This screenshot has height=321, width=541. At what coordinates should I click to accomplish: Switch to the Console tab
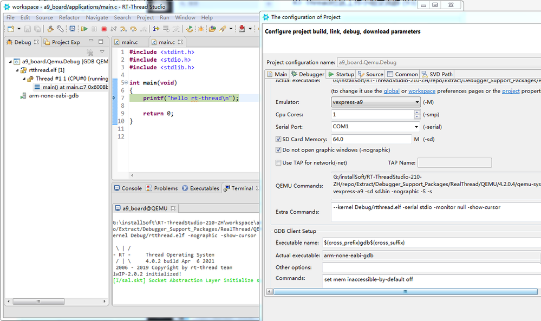coord(128,188)
